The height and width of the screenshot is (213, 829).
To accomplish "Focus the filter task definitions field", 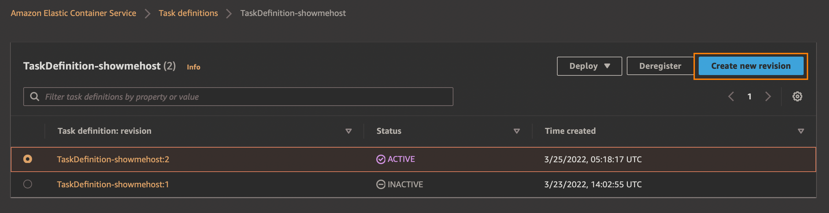I will coord(238,97).
